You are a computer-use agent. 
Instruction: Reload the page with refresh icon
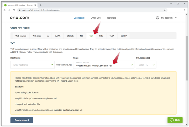(14, 10)
